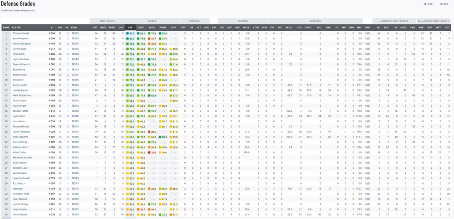The width and height of the screenshot is (454, 219).
Task: Click the SLOT alignment column header
Action: click(x=403, y=28)
